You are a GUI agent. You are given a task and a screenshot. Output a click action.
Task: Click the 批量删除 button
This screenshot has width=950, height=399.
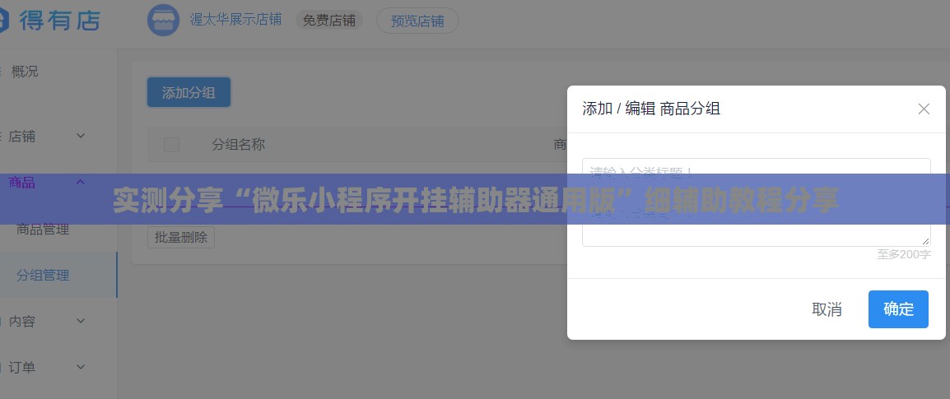pos(180,237)
